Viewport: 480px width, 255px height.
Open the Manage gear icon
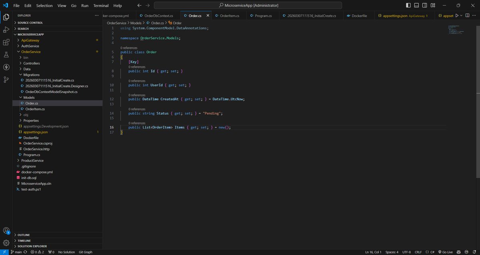point(6,243)
